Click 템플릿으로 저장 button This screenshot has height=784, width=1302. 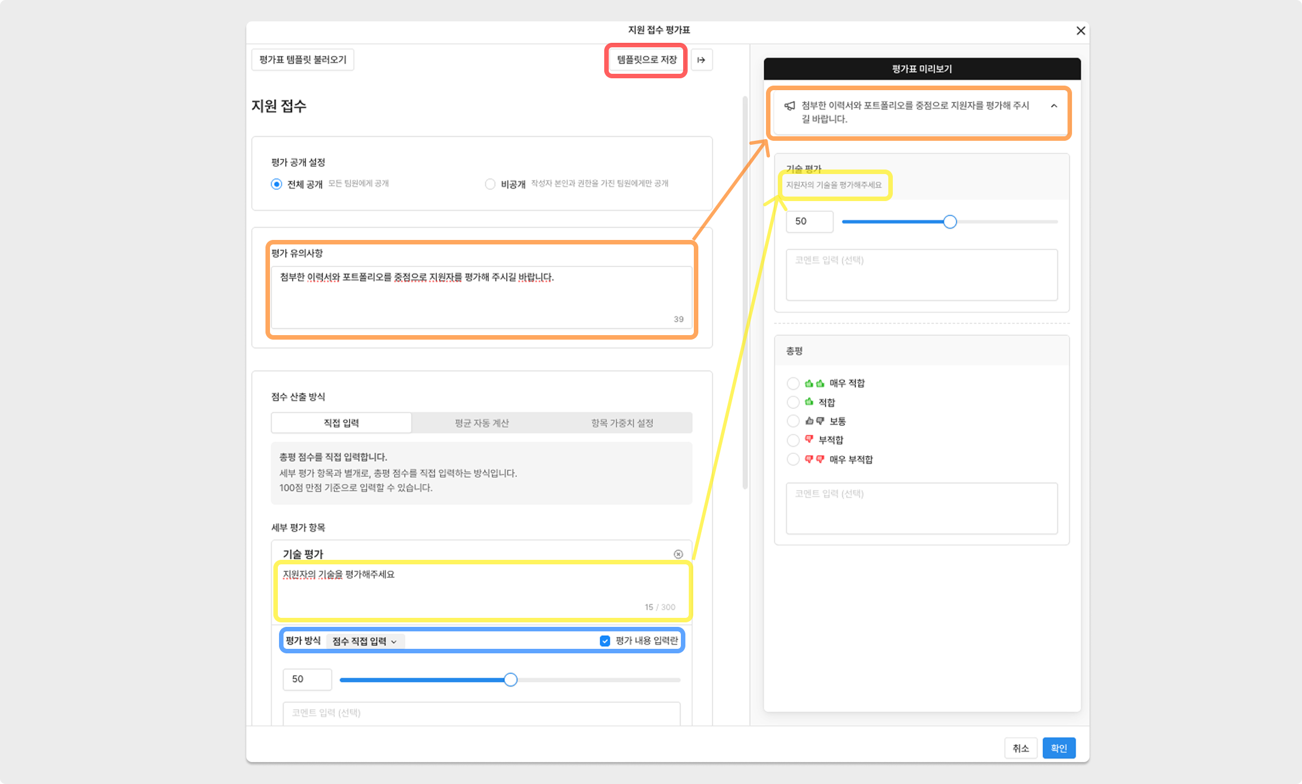pyautogui.click(x=646, y=60)
